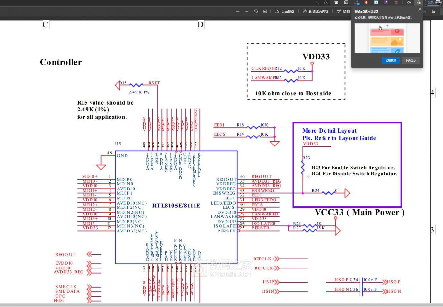The image size is (443, 307).
Task: Zoom in the PDF with the plus icon
Action: point(247,11)
